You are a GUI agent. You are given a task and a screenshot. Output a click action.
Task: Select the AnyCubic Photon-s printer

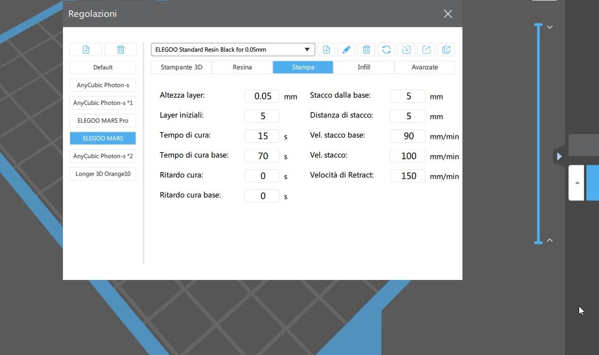coord(103,85)
